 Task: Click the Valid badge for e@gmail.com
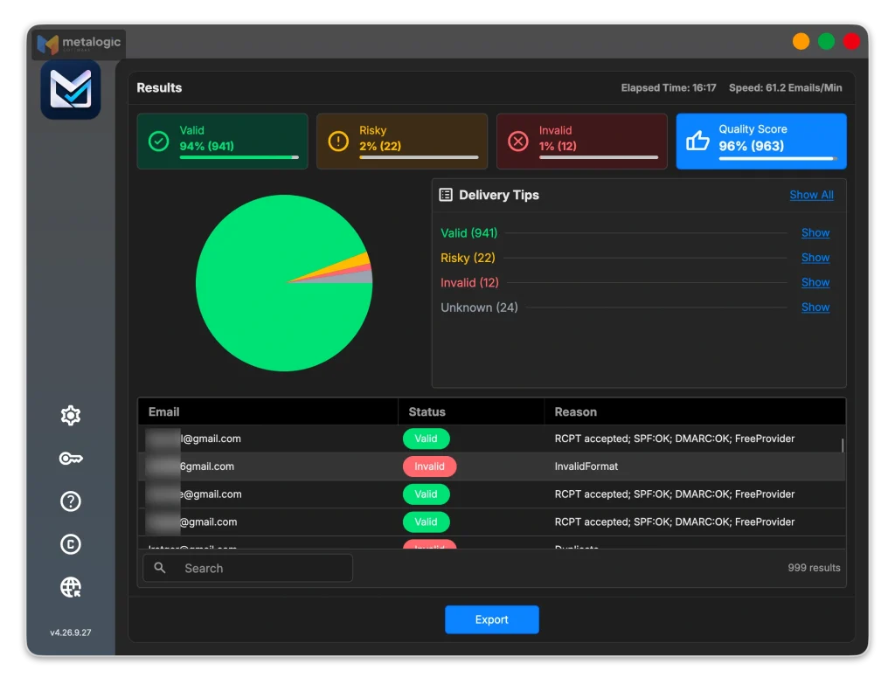point(426,494)
